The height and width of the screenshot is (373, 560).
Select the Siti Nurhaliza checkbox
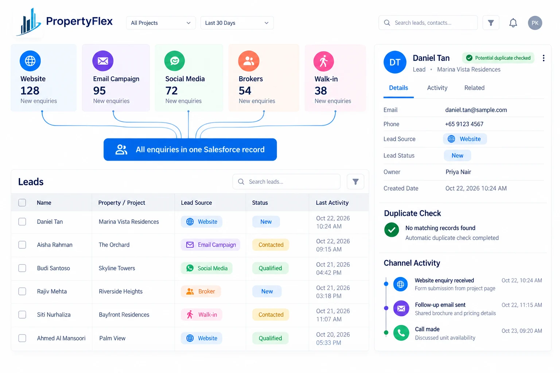coord(22,315)
